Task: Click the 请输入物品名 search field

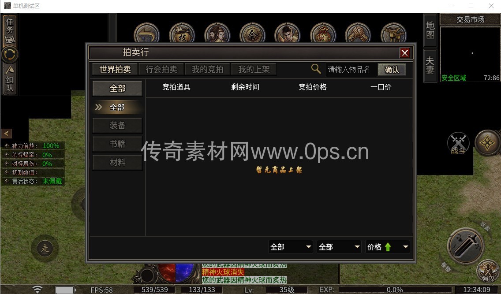Action: (x=351, y=69)
